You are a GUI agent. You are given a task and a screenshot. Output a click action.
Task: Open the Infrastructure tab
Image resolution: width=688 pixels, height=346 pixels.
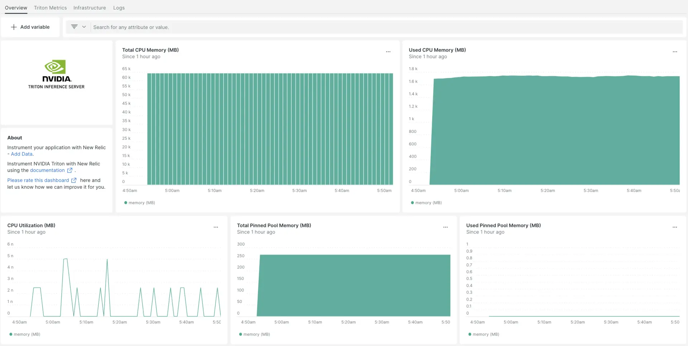click(x=90, y=8)
